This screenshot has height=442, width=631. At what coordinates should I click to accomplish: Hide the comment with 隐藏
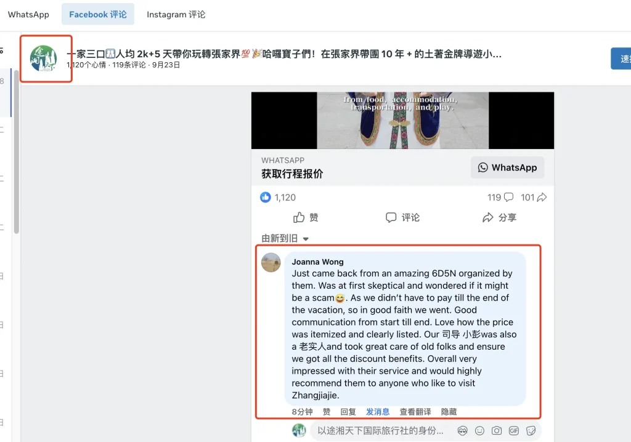[449, 412]
